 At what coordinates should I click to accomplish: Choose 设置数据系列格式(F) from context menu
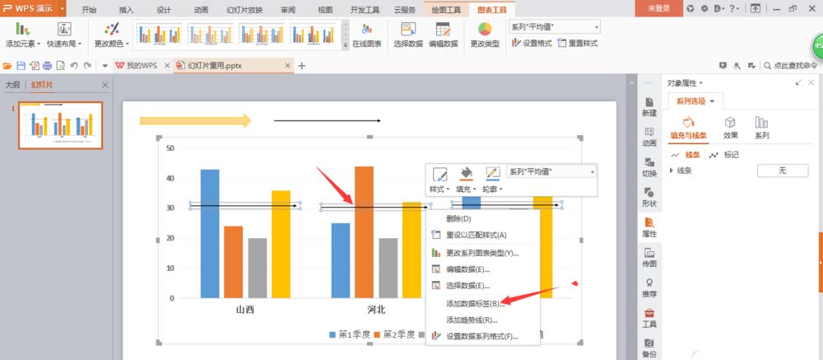coord(483,336)
